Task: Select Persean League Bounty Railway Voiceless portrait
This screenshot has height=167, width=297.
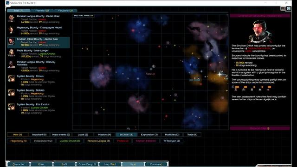Action: tap(11, 64)
